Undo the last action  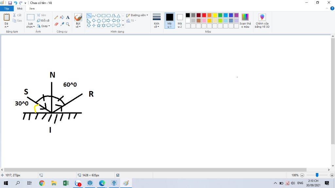pos(15,3)
